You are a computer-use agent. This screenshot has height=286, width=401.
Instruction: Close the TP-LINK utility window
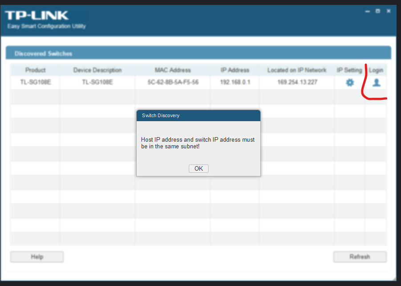click(389, 11)
